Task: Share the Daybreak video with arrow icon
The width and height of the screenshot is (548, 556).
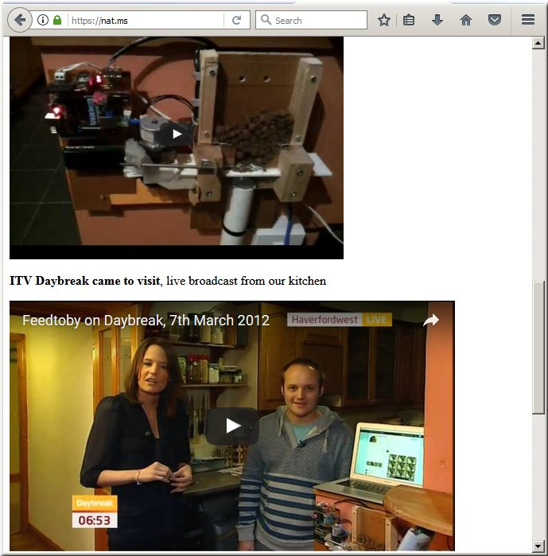Action: coord(431,320)
